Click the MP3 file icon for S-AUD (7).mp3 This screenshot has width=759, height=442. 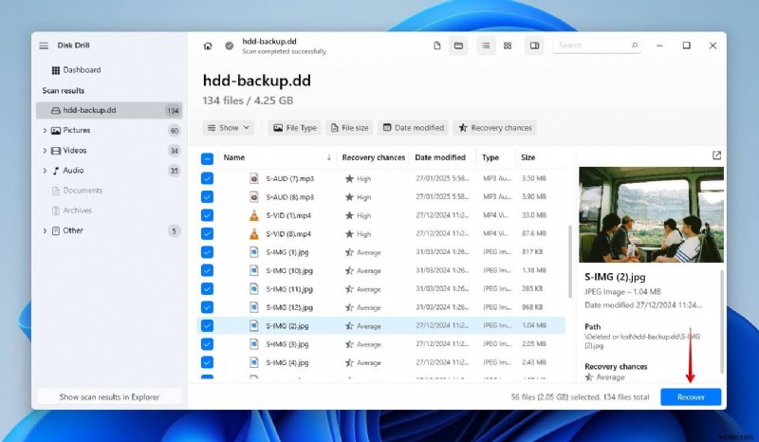point(253,178)
